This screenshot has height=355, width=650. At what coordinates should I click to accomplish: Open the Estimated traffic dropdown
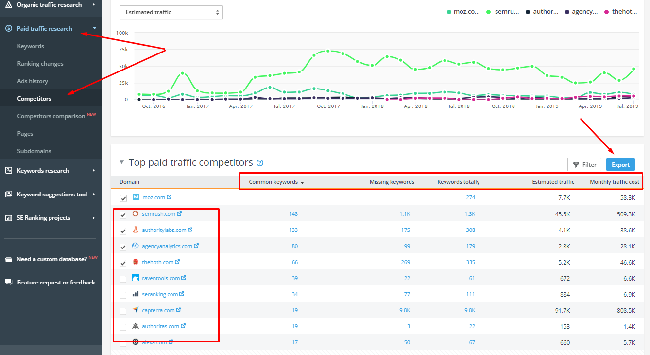coord(171,12)
